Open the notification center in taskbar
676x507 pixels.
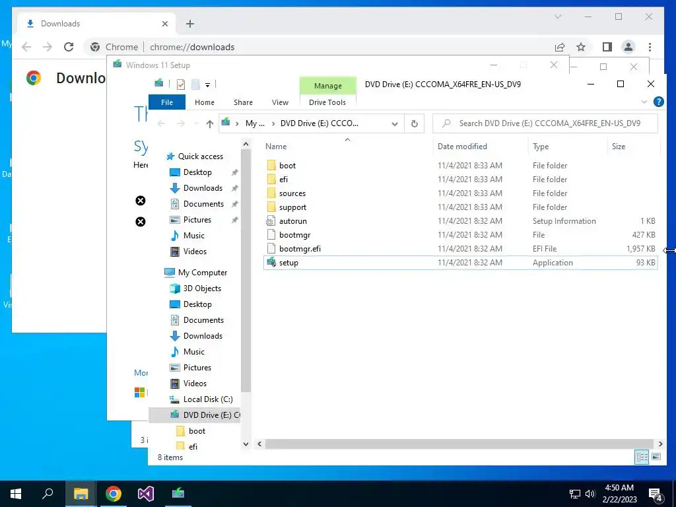[656, 494]
